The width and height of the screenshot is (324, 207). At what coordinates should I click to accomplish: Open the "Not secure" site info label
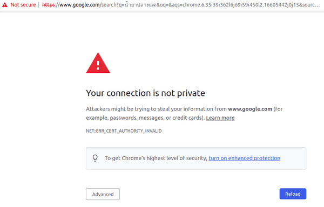point(23,5)
